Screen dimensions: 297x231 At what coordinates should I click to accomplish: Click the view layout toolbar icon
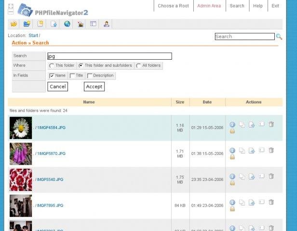point(93,24)
